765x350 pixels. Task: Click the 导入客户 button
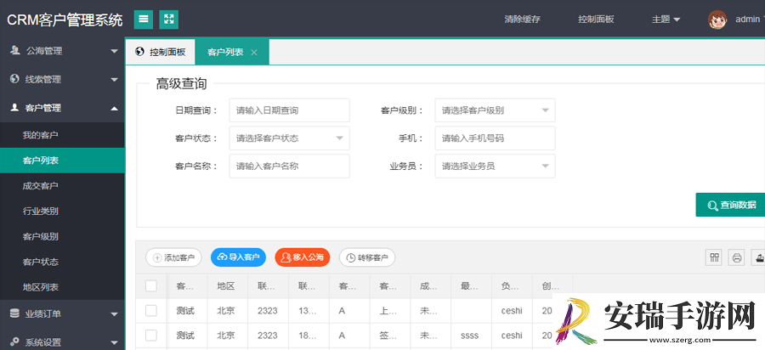(238, 257)
